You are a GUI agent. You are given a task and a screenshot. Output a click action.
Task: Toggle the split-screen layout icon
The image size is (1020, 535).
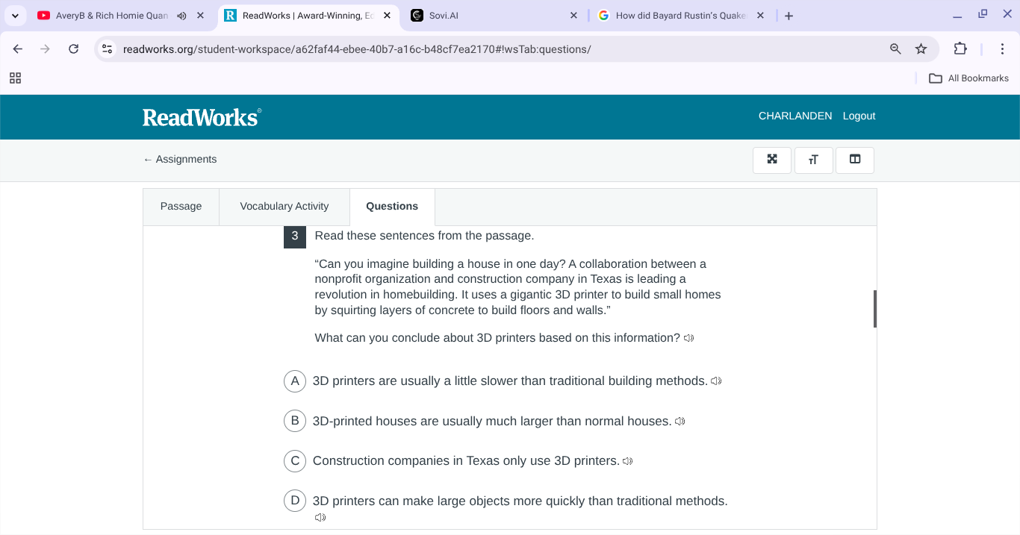(x=855, y=160)
